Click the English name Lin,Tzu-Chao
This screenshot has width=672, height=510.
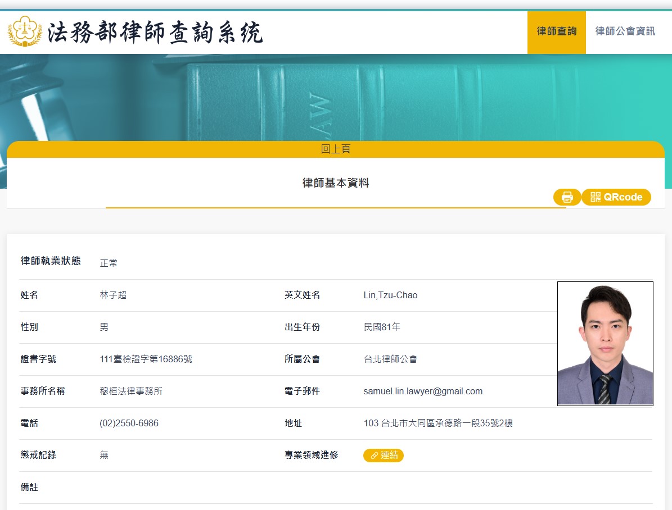click(x=390, y=295)
